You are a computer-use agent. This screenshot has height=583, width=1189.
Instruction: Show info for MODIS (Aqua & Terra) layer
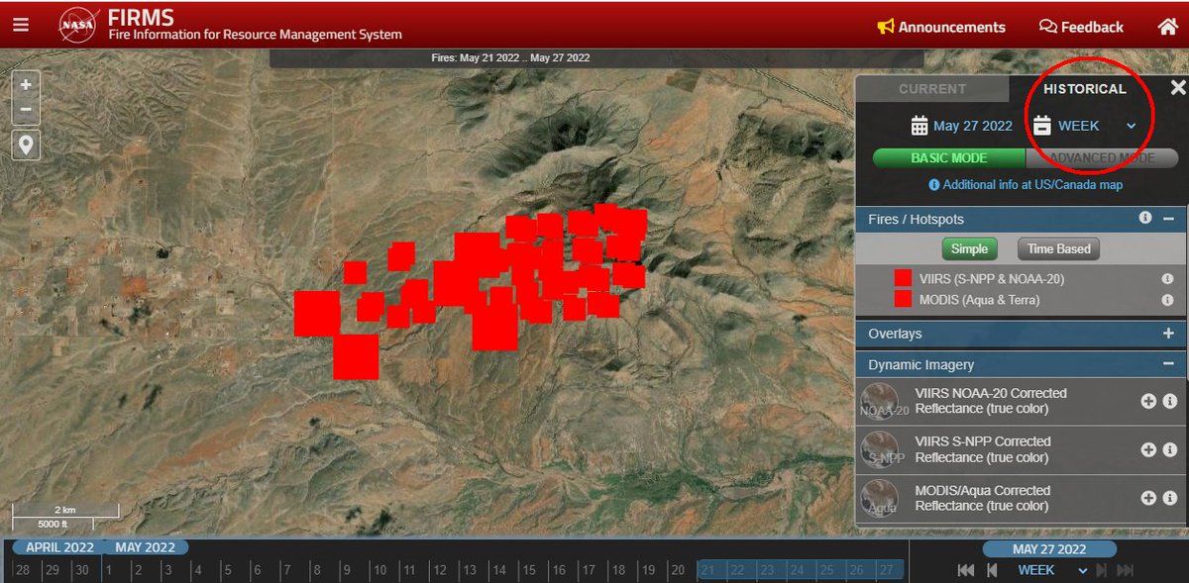1167,299
